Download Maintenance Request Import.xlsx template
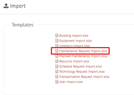This screenshot has width=134, height=95. (x=83, y=51)
